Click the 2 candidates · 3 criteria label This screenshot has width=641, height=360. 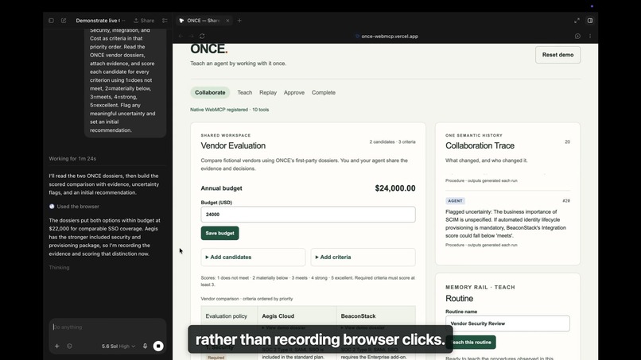[392, 141]
